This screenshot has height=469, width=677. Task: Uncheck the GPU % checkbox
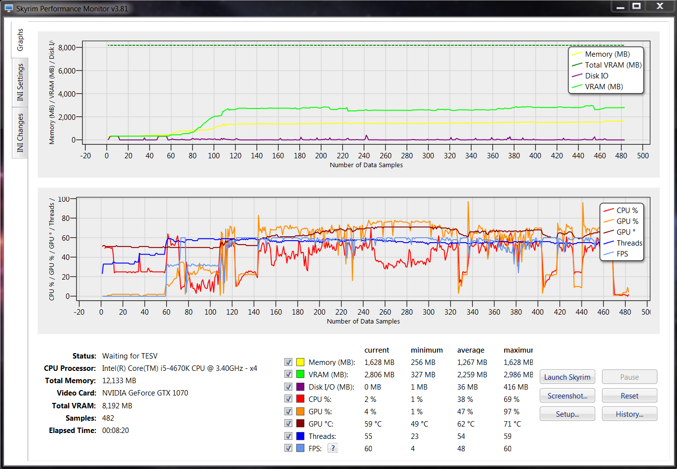pyautogui.click(x=288, y=412)
